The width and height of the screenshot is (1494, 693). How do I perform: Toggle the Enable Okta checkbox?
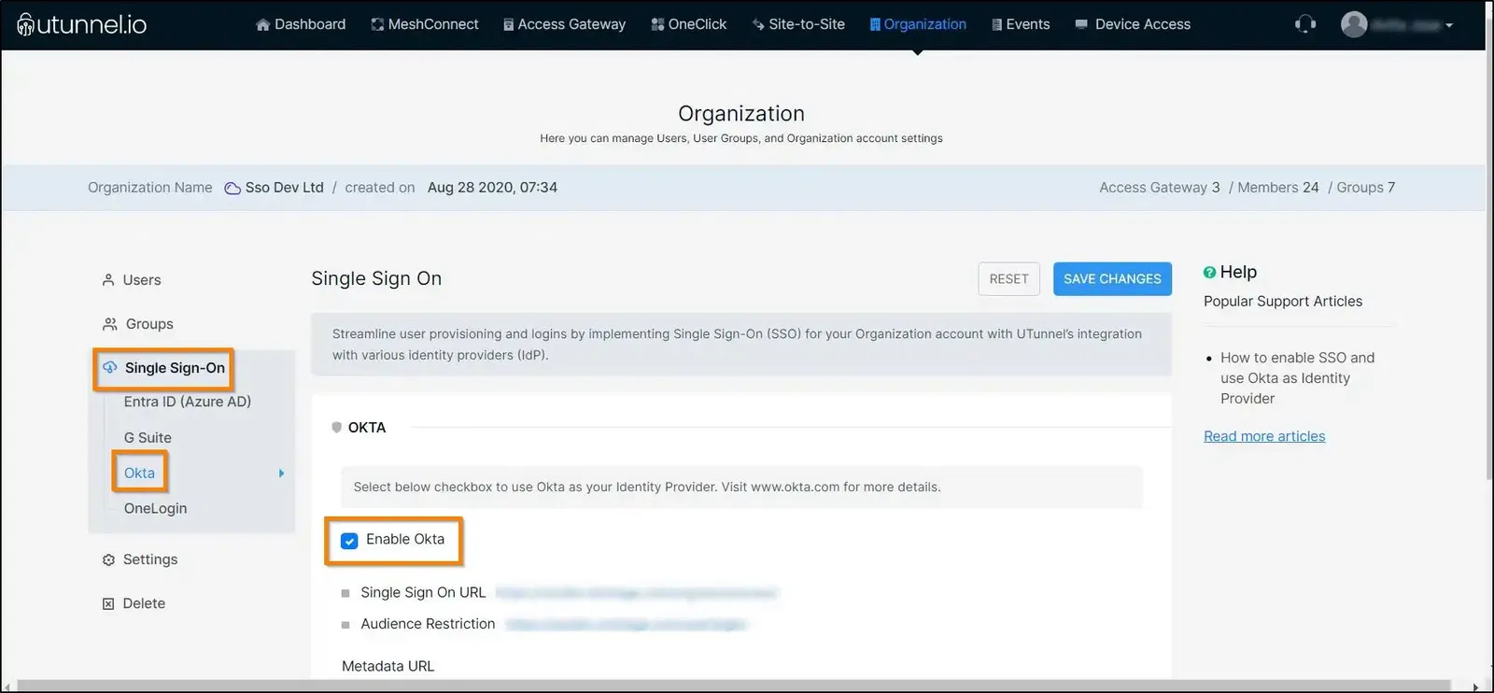(349, 541)
